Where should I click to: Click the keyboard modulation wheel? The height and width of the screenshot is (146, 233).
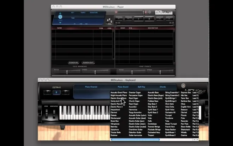(x=54, y=113)
